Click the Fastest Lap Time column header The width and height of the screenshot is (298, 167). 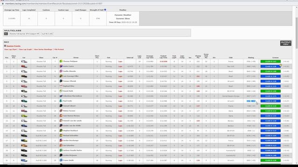(163, 57)
